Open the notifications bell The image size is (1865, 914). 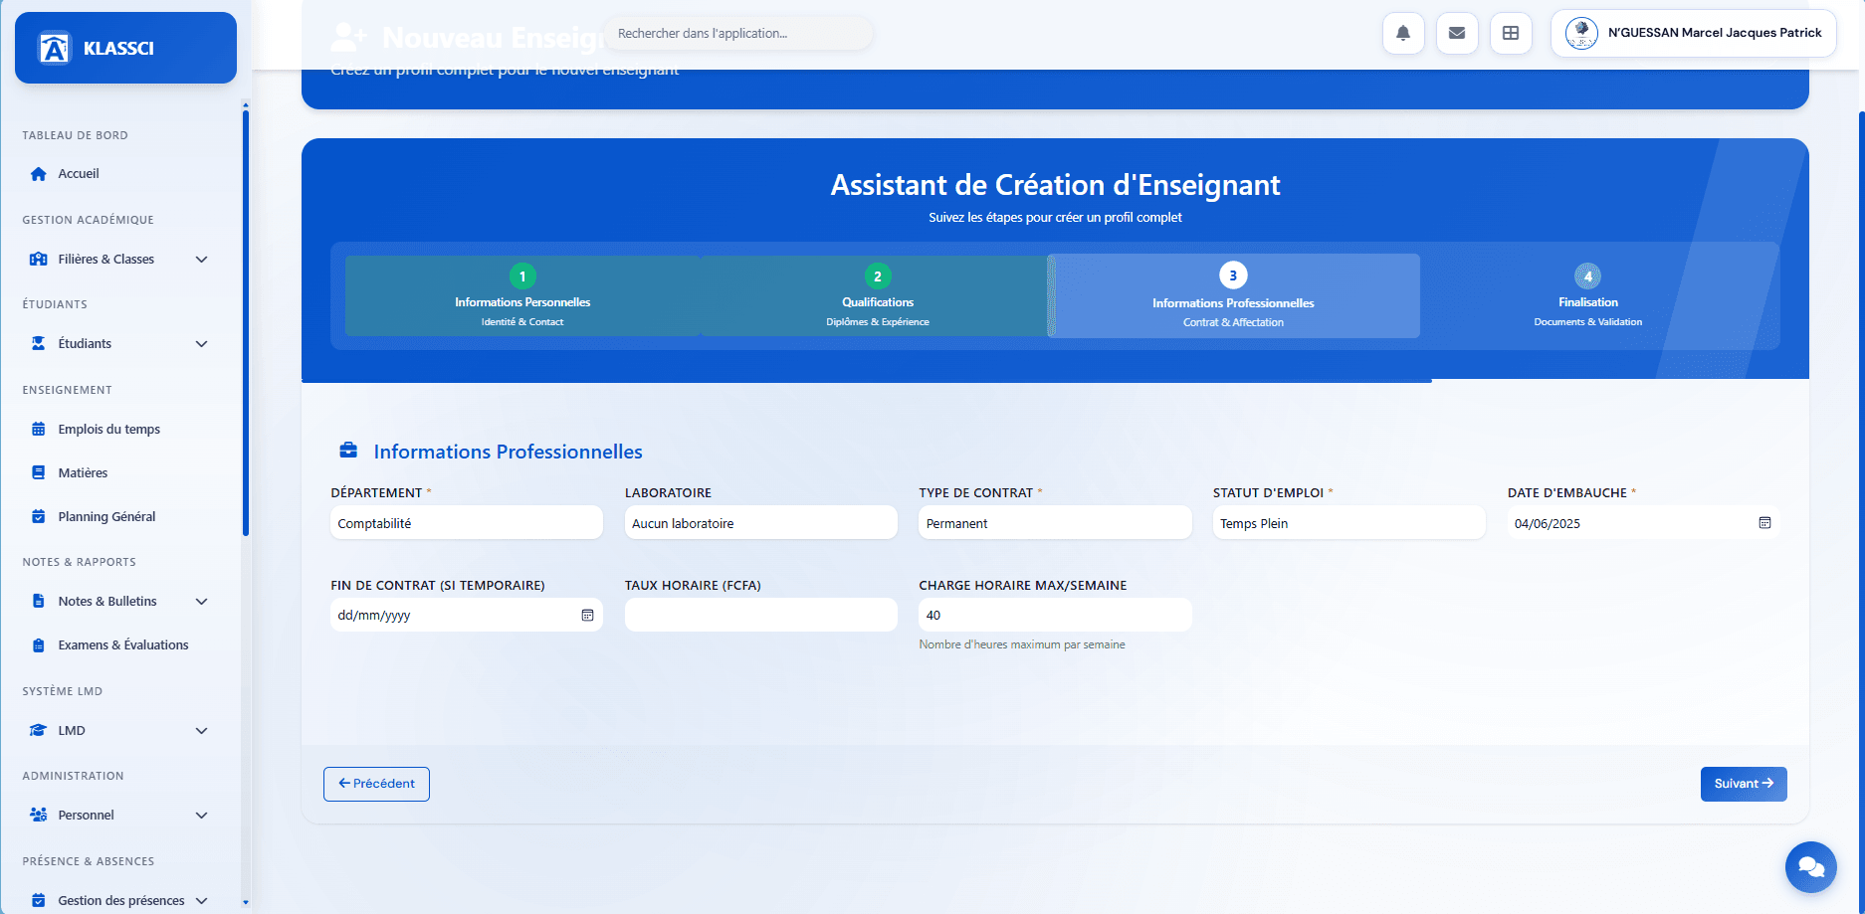pos(1403,33)
